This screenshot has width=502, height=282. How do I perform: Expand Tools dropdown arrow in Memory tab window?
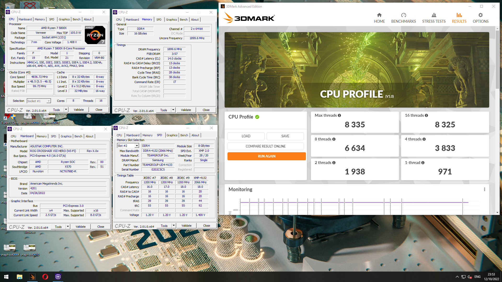[173, 110]
